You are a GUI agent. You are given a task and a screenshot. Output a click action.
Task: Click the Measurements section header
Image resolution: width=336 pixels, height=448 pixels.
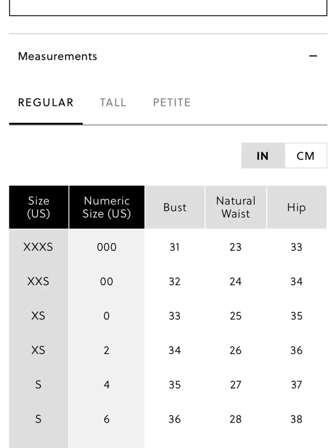tap(168, 56)
